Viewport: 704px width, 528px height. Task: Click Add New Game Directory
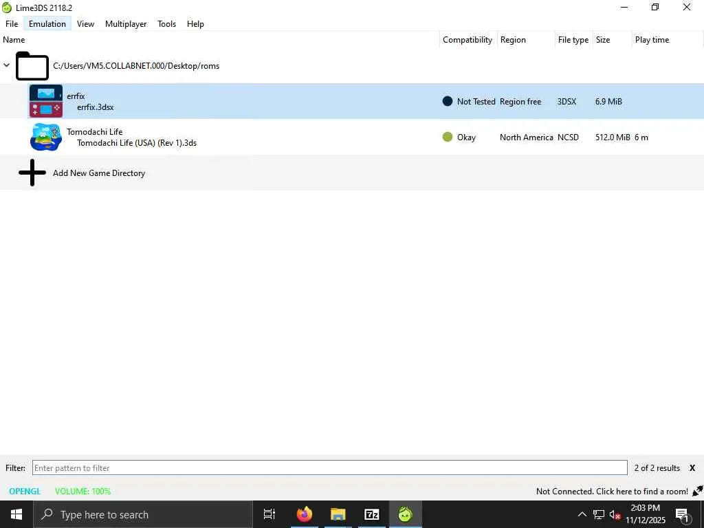[99, 173]
